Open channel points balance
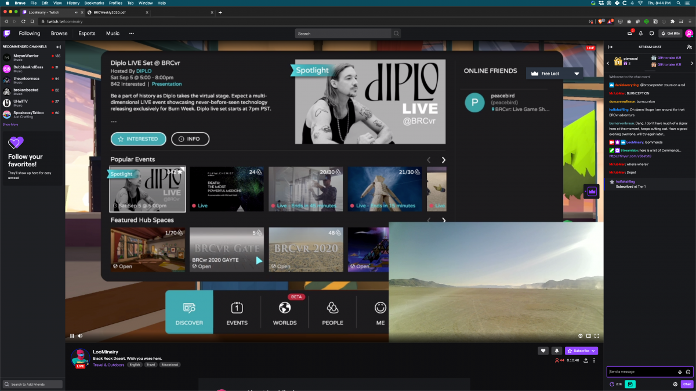Image resolution: width=696 pixels, height=391 pixels. tap(616, 384)
